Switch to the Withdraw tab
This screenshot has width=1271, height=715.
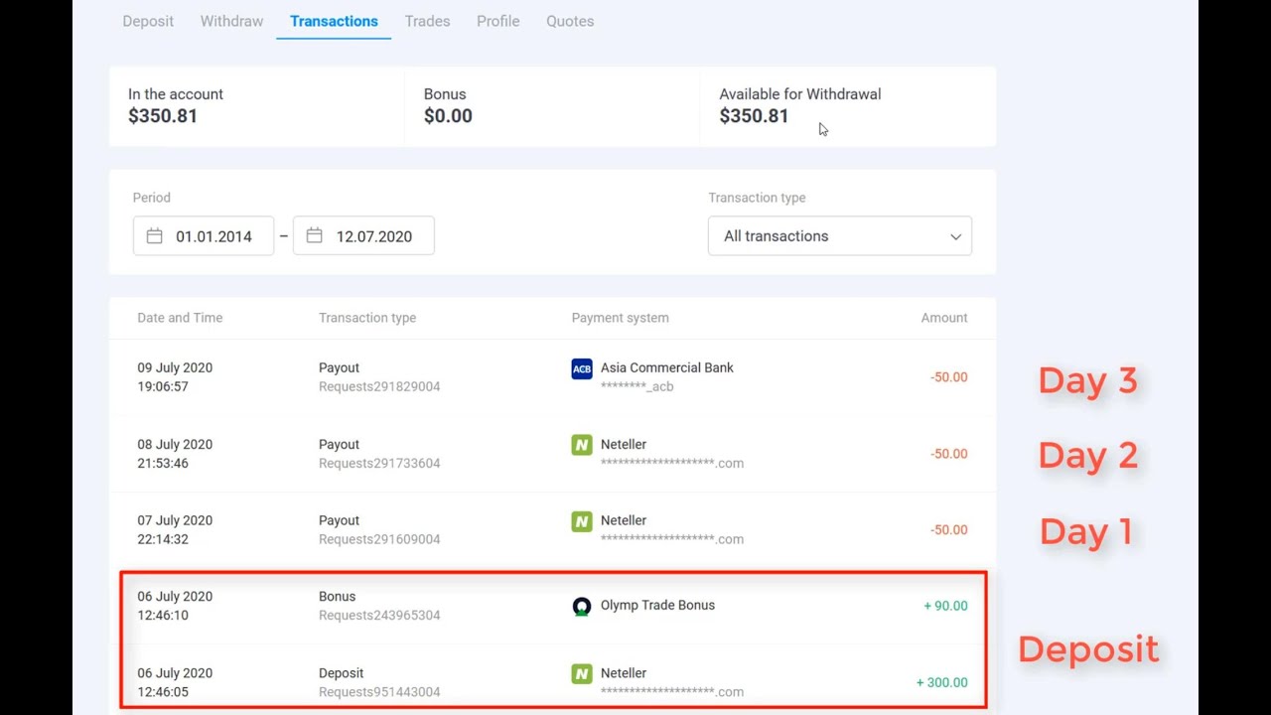point(231,21)
